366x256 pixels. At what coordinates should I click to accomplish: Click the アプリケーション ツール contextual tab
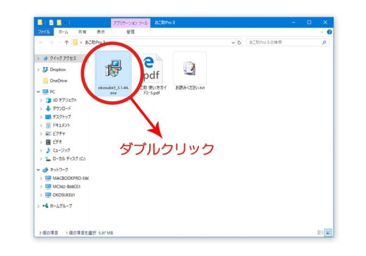tap(131, 23)
